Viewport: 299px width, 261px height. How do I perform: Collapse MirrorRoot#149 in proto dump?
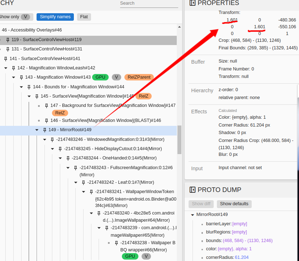pyautogui.click(x=193, y=215)
